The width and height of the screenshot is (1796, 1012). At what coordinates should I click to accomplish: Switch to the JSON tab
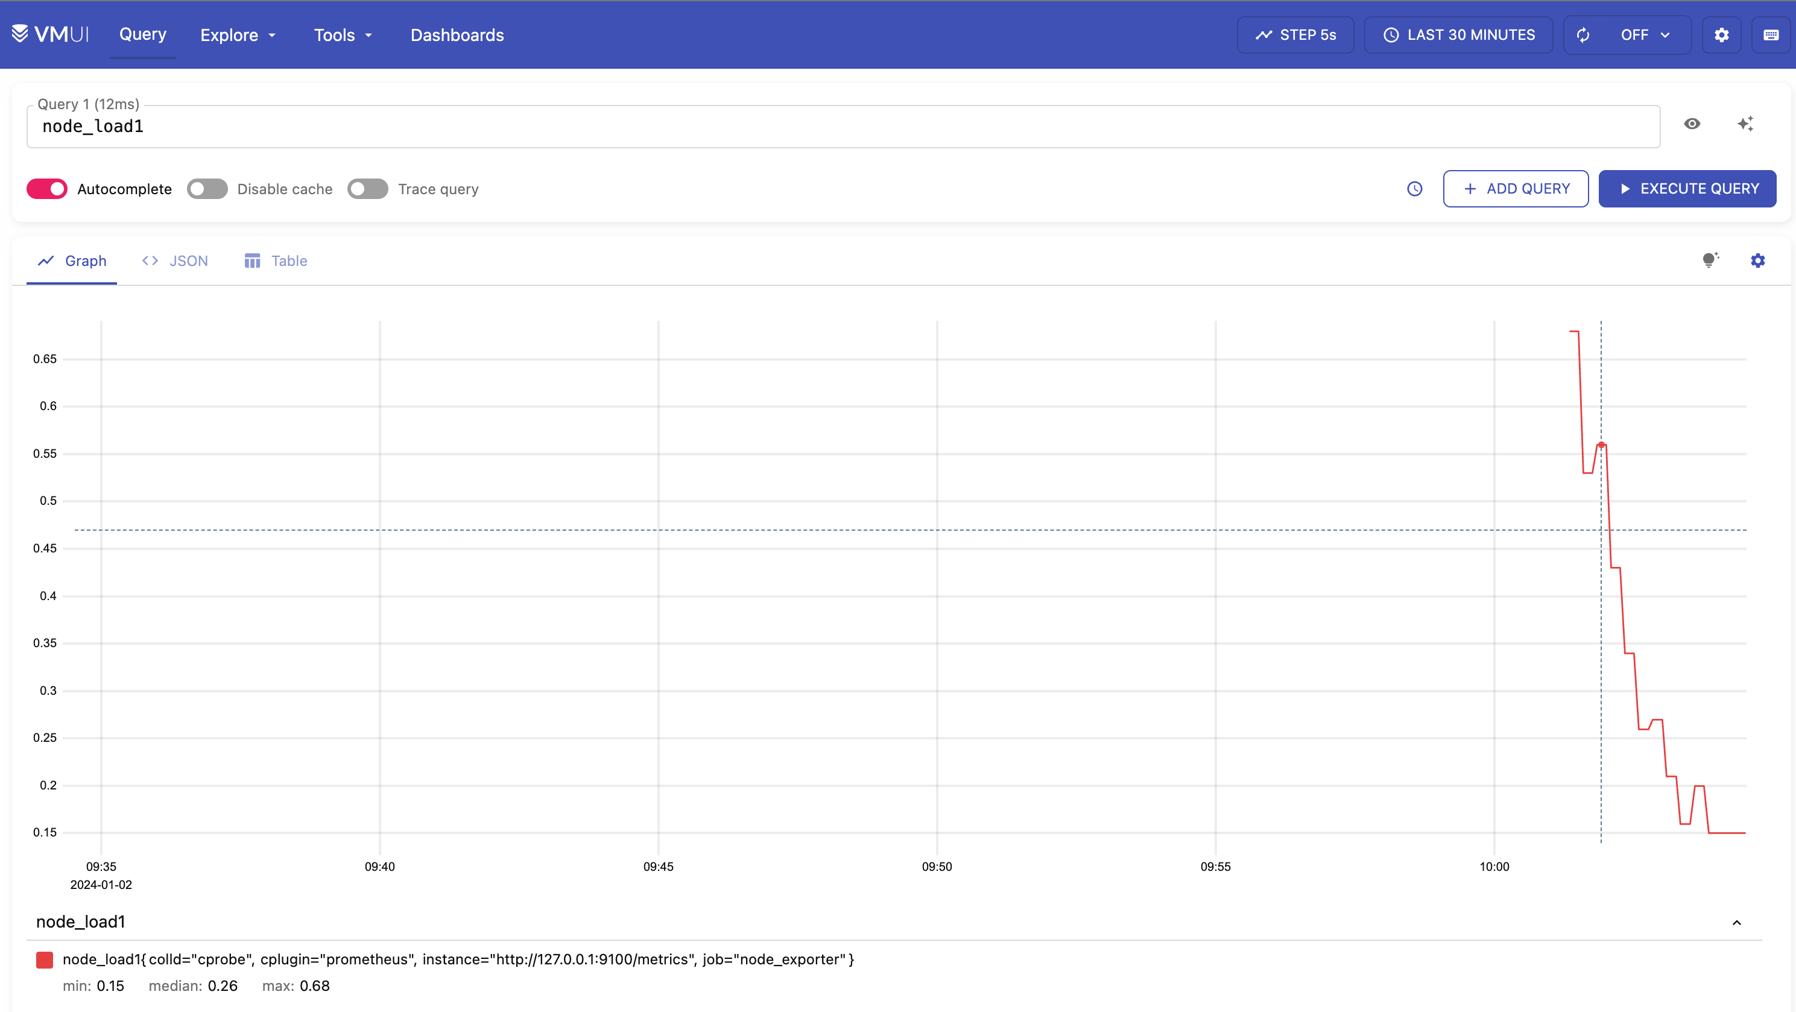[x=175, y=261]
